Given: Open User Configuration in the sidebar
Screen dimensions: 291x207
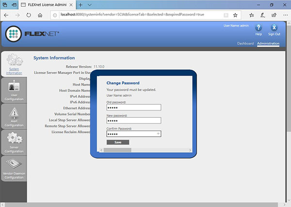Looking at the screenshot, I should coord(14,90).
